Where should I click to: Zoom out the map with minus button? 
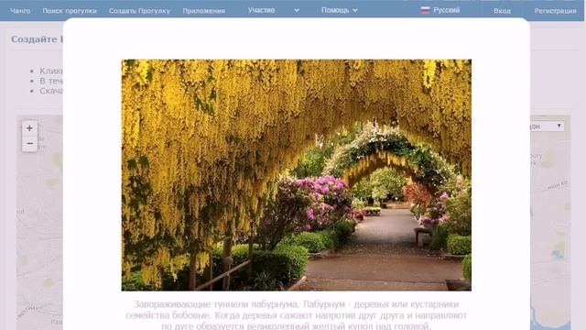click(29, 144)
